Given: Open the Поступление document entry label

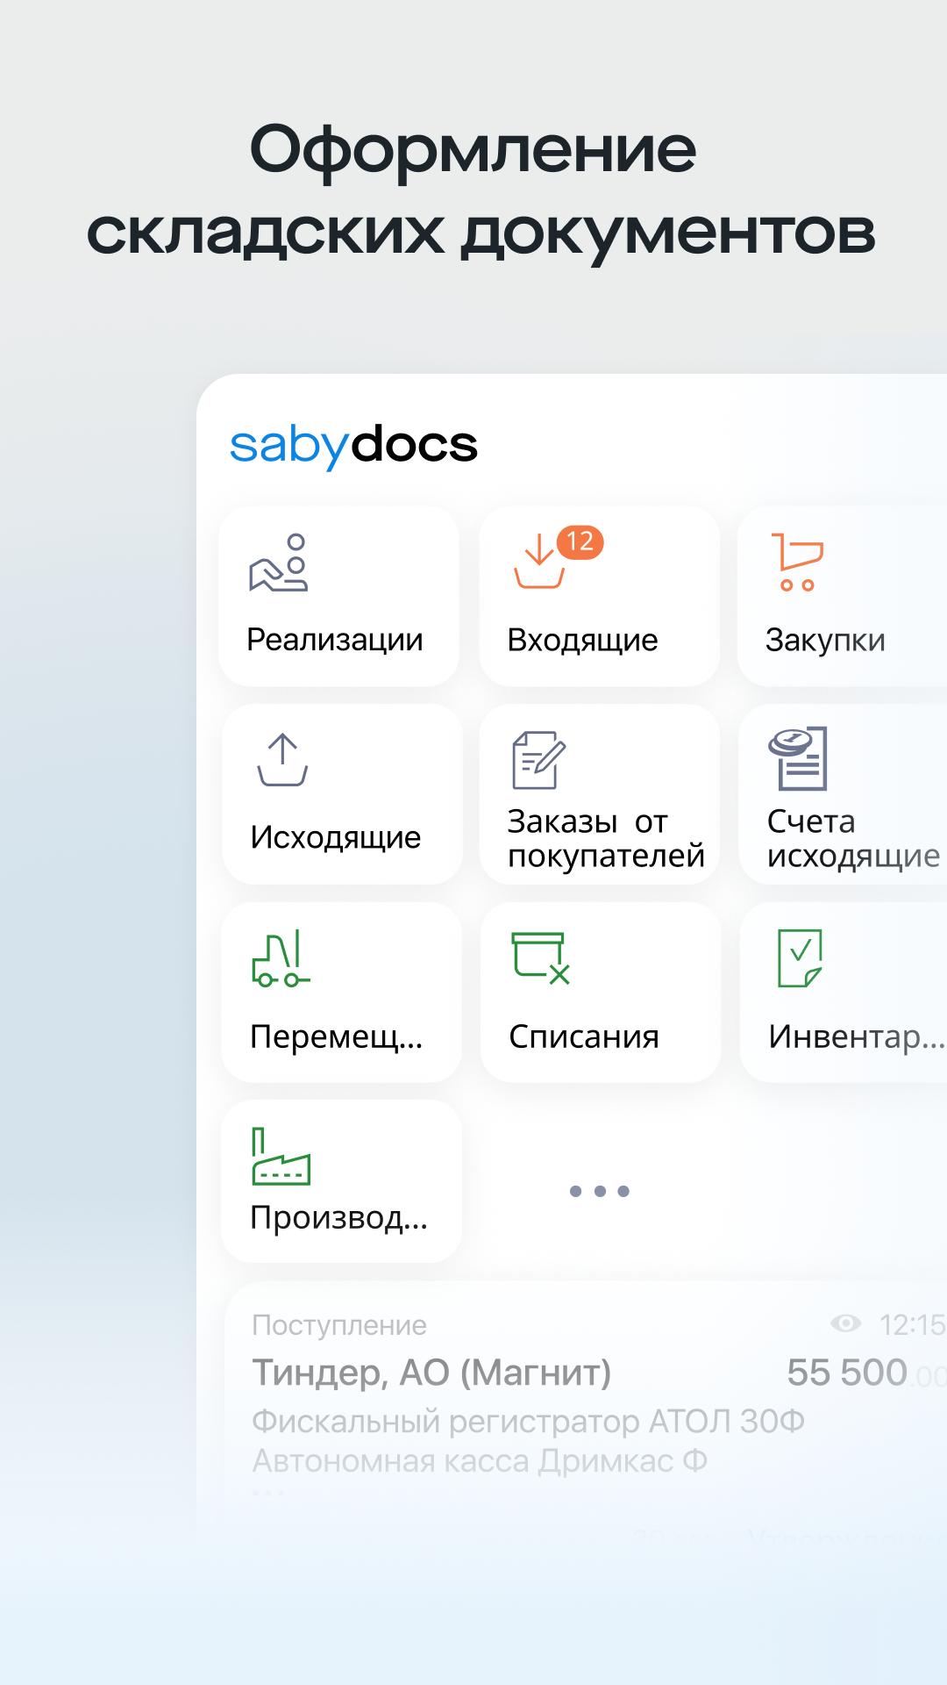Looking at the screenshot, I should 339,1325.
